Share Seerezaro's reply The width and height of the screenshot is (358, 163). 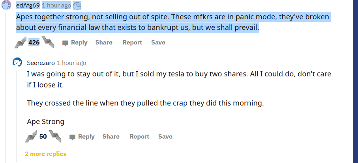[111, 137]
